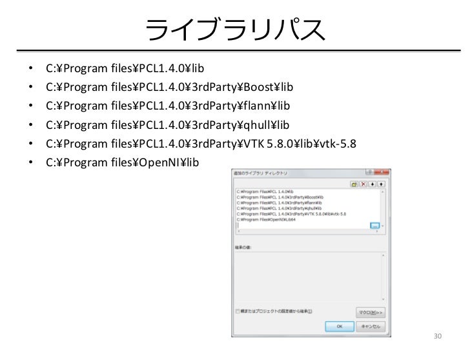Click the first slide bullet PCL1.4.0¥lib
Screen dimensions: 470x352
125,68
